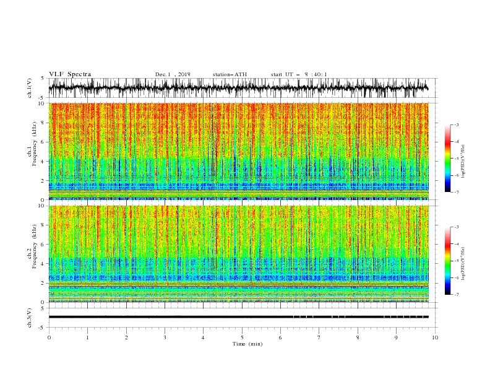
Task: Select the "start UT = 8:40:1" header text
Action: tap(299, 74)
